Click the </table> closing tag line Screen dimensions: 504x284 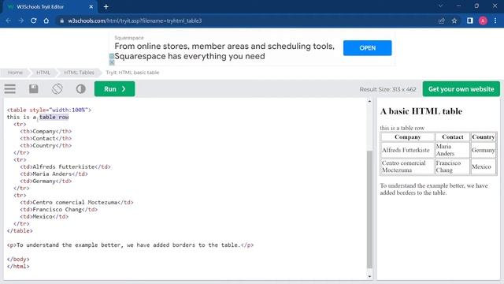tap(20, 230)
